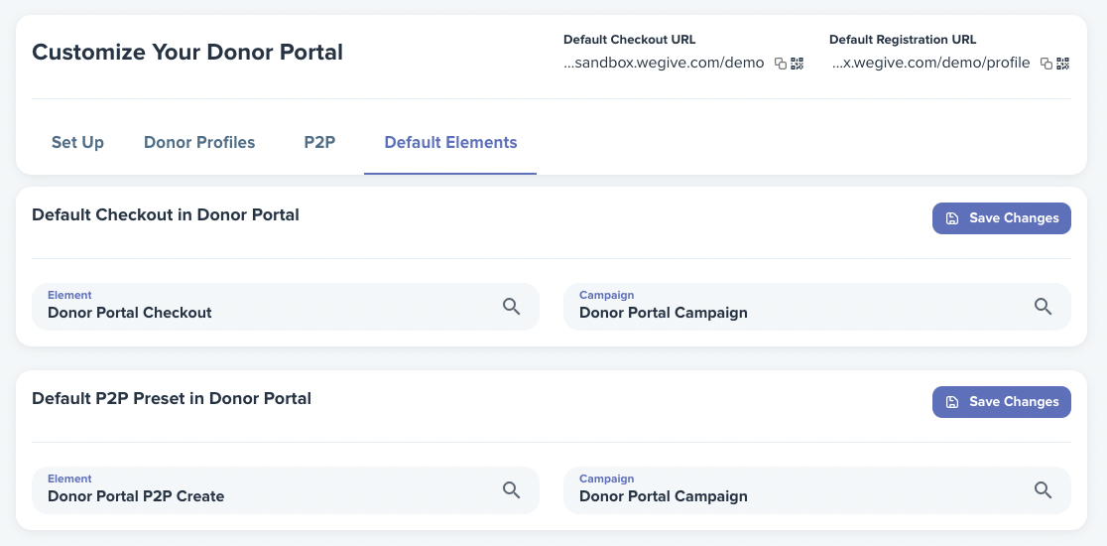Copy the Default Registration URL
This screenshot has height=546, width=1107.
[1046, 64]
